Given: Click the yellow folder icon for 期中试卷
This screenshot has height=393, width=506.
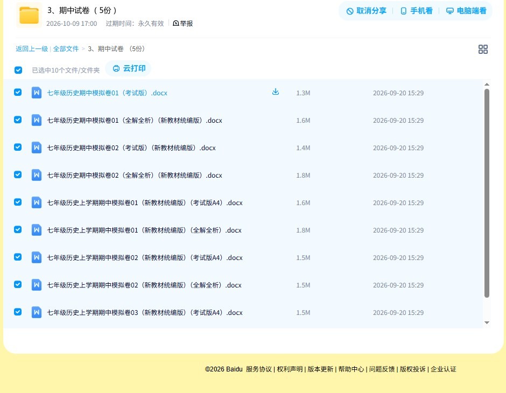Looking at the screenshot, I should pyautogui.click(x=29, y=15).
